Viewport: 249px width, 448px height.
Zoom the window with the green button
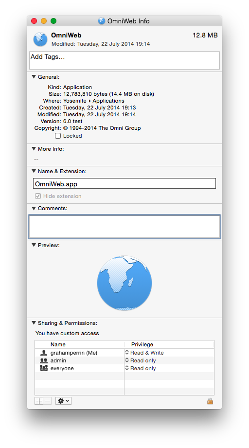tap(53, 21)
